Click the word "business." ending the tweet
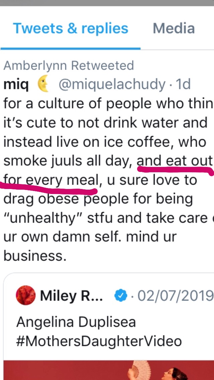214x380 pixels. [x=35, y=256]
